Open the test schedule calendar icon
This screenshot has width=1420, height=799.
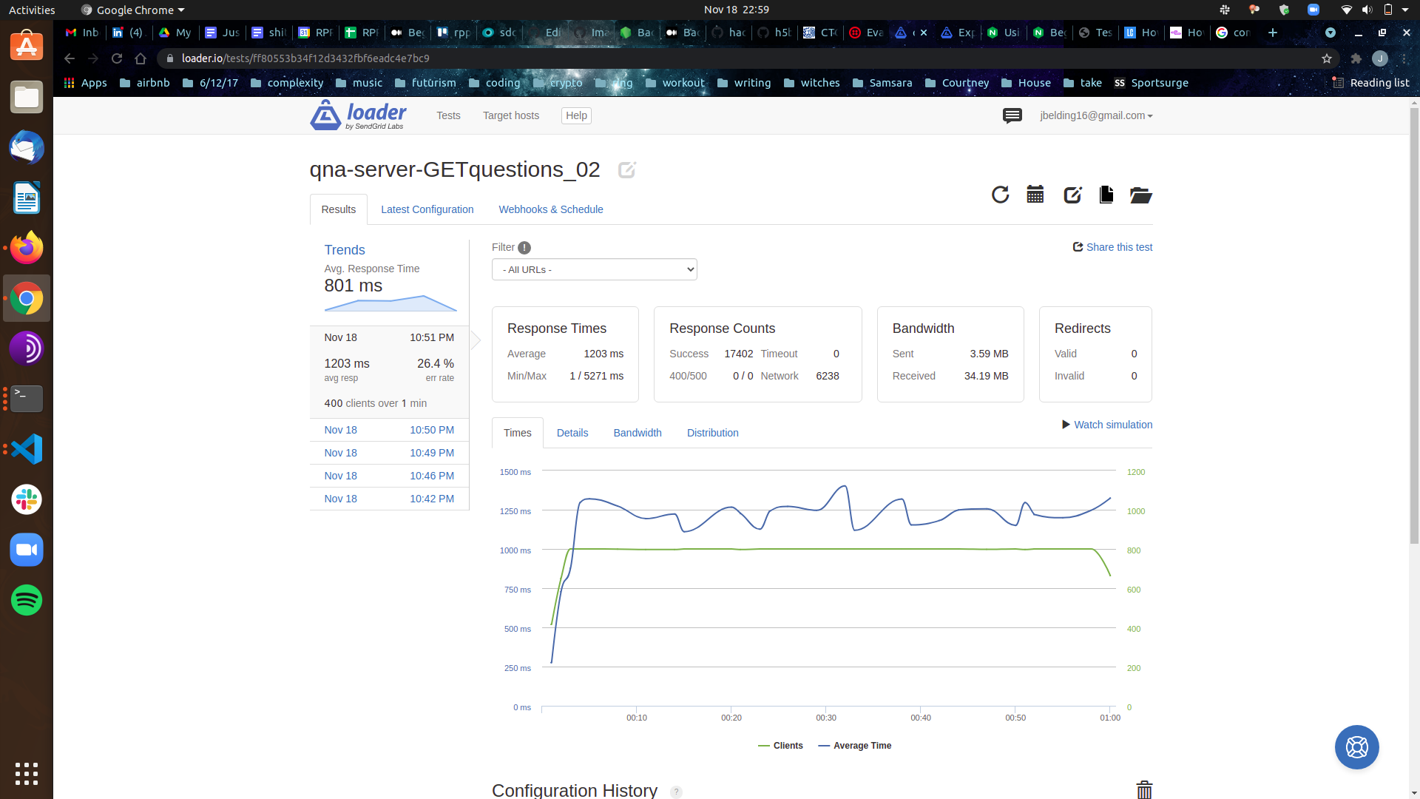(x=1035, y=195)
